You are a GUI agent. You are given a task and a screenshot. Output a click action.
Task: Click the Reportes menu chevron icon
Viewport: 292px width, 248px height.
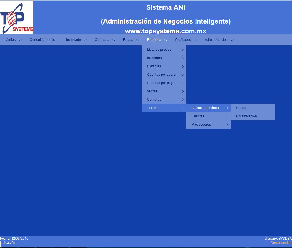[x=166, y=40]
